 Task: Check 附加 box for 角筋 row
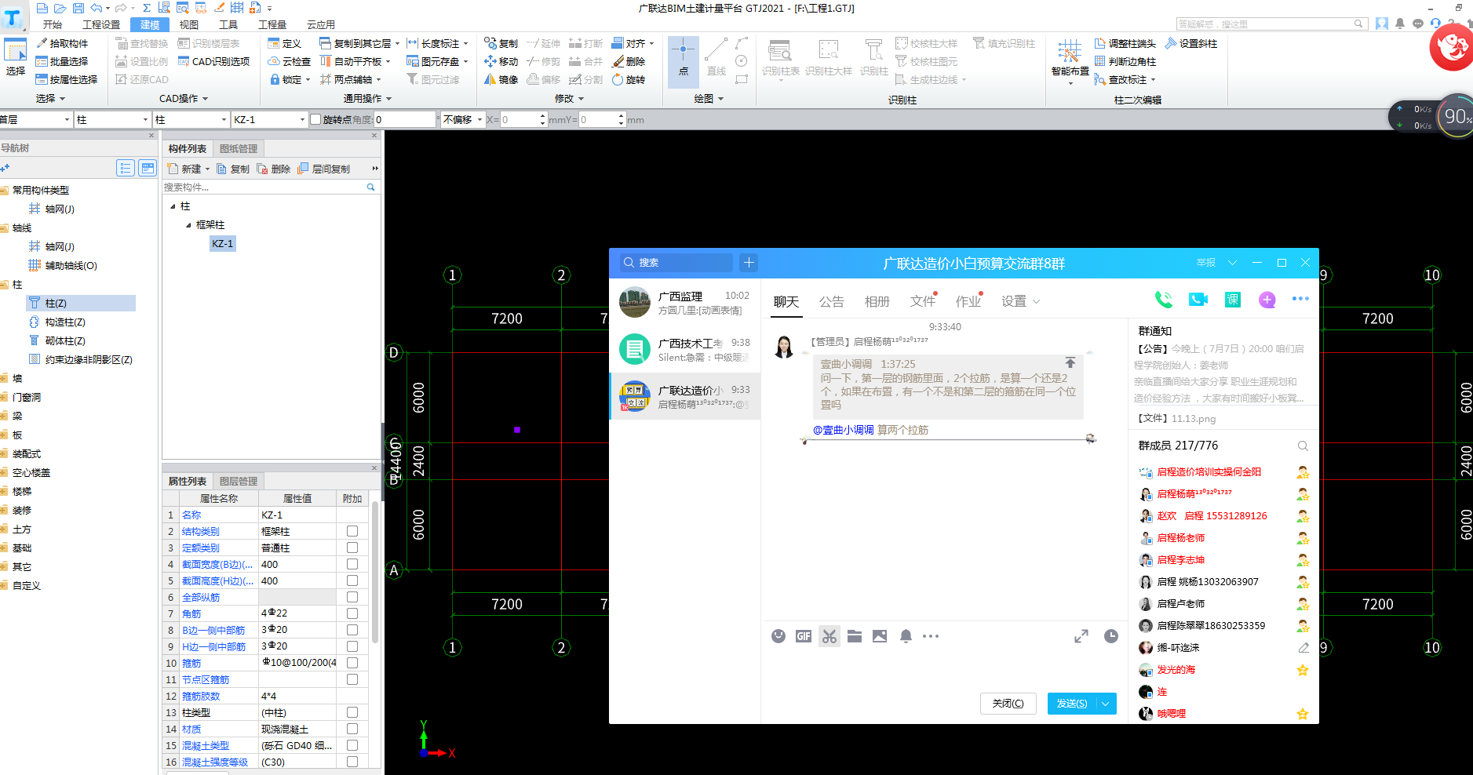coord(352,613)
